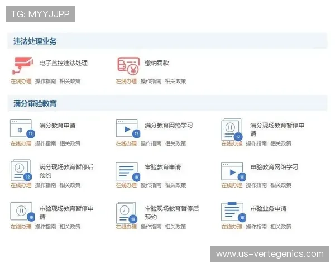Click the 审验业务申请 clipboard icon
Viewport: 335px width, 268px height.
click(233, 212)
